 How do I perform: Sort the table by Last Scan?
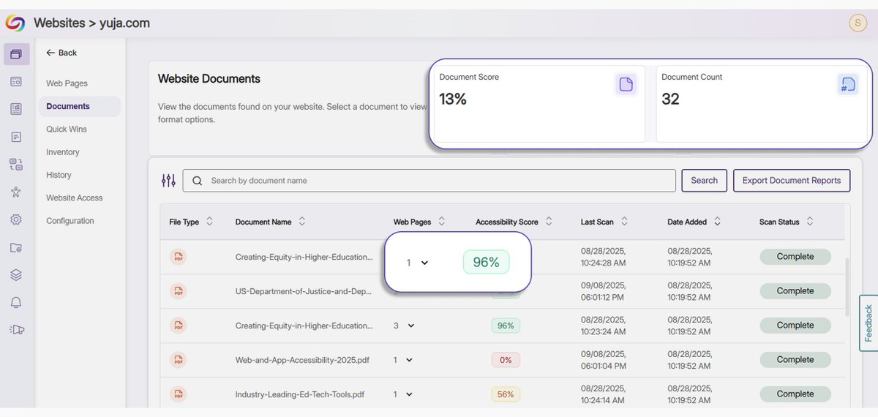click(x=624, y=222)
